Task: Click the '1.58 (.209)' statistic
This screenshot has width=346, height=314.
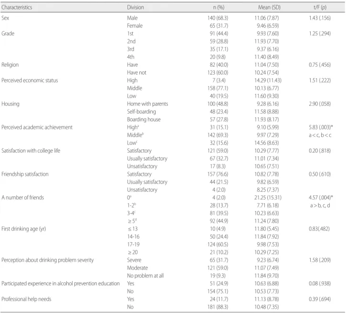Action: (320, 260)
